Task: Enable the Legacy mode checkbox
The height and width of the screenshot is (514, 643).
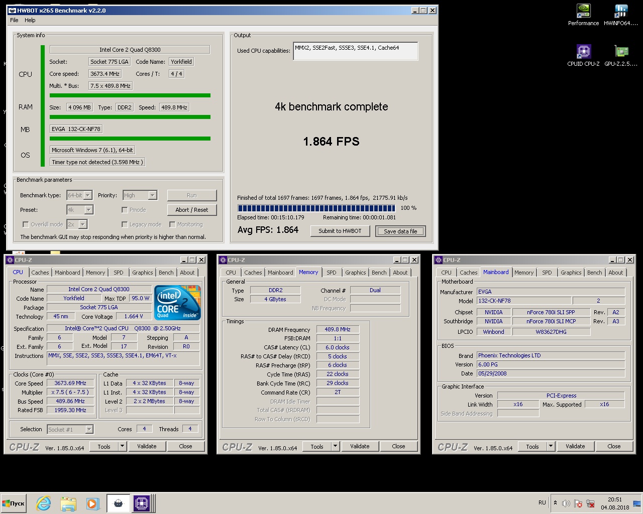Action: [125, 224]
